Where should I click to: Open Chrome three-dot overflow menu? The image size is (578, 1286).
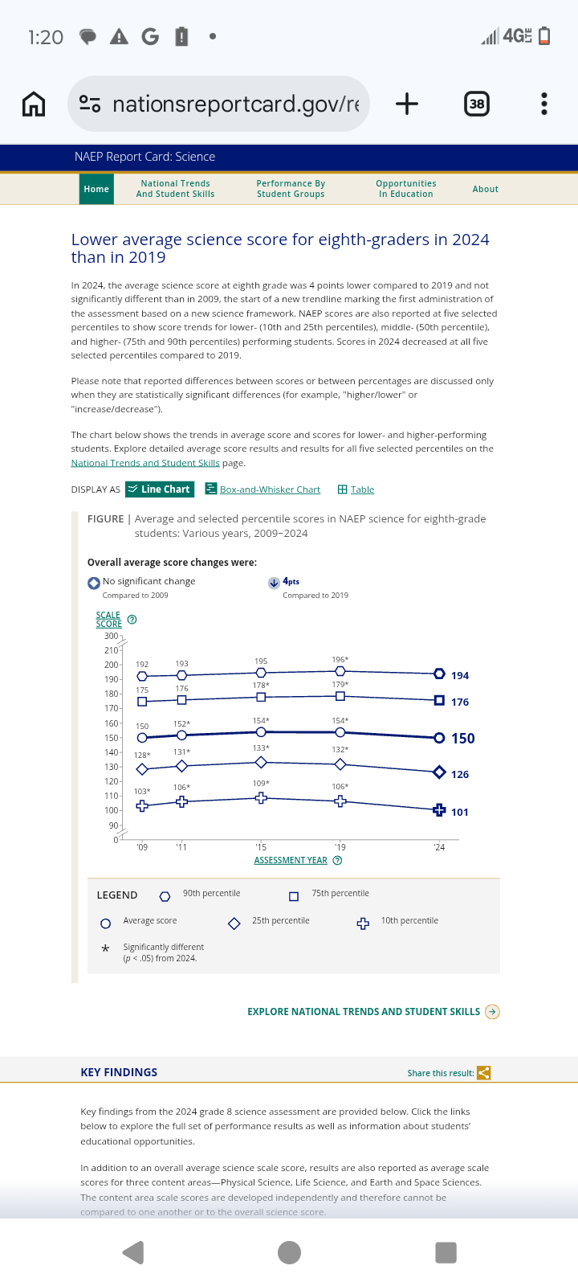544,104
